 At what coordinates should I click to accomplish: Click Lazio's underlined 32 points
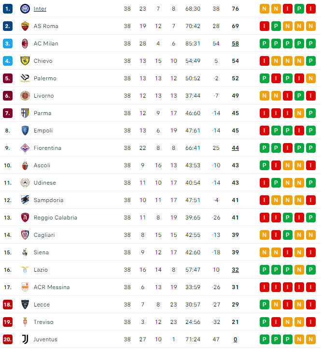[x=235, y=270]
